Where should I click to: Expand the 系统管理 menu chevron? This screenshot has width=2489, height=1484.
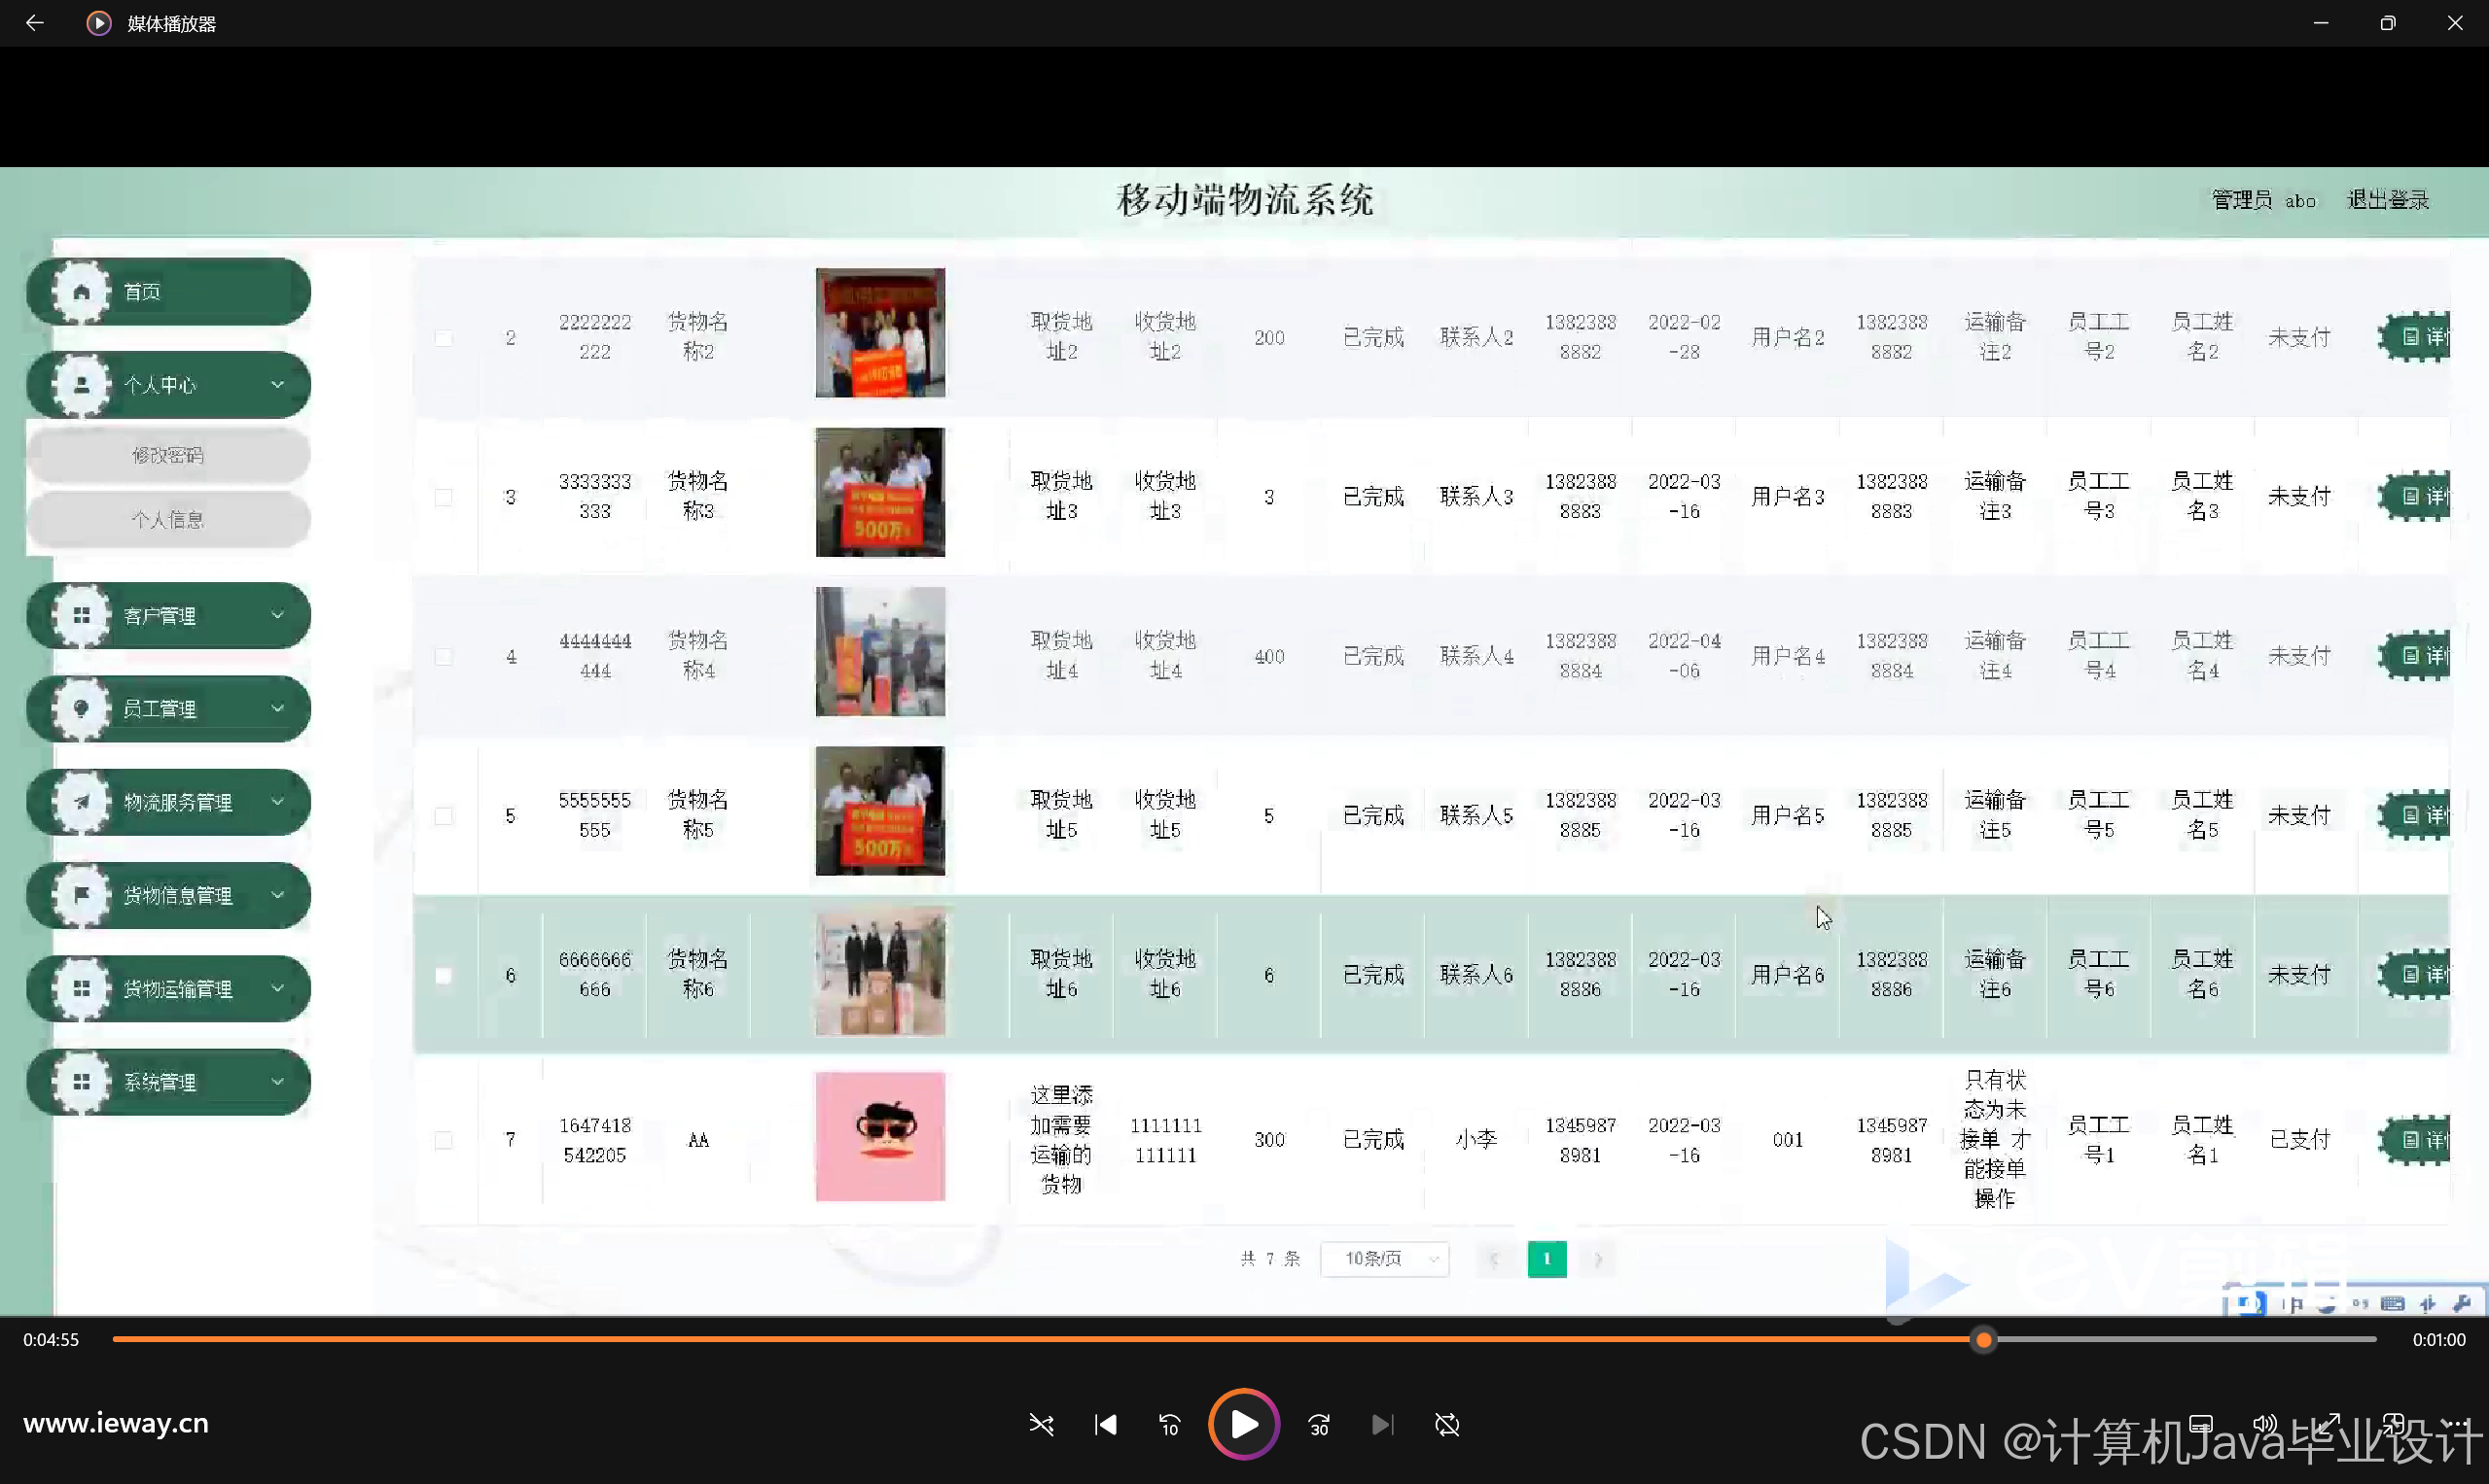pyautogui.click(x=277, y=1082)
